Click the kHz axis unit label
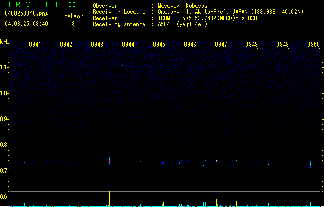The height and width of the screenshot is (207, 325). pos(5,42)
